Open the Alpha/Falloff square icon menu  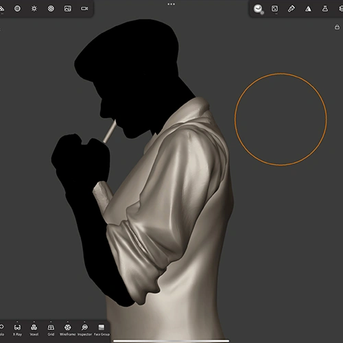274,9
